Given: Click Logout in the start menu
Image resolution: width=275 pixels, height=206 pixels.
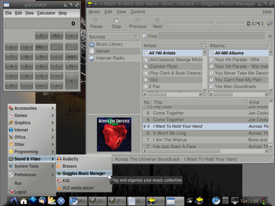Looking at the screenshot, I should [32, 192].
